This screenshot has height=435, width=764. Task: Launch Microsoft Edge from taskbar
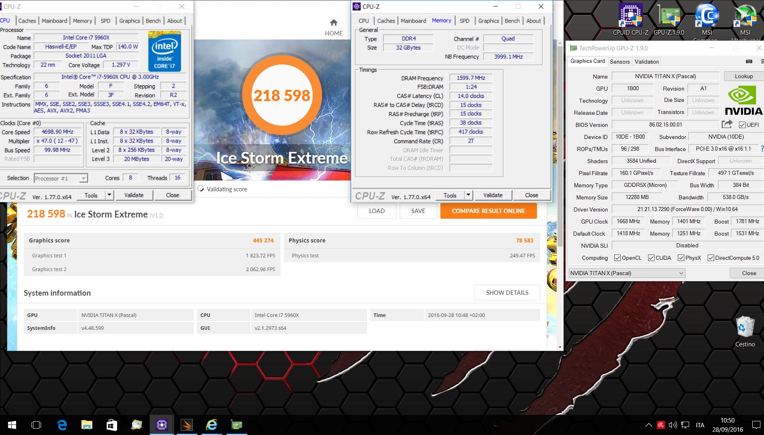click(62, 425)
